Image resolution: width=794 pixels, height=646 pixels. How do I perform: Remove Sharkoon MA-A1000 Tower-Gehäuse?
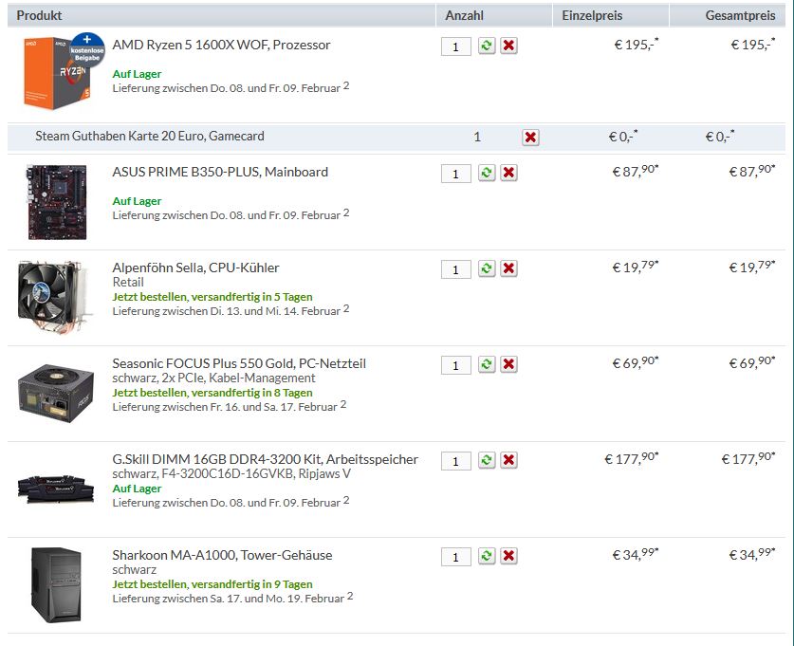[x=508, y=556]
